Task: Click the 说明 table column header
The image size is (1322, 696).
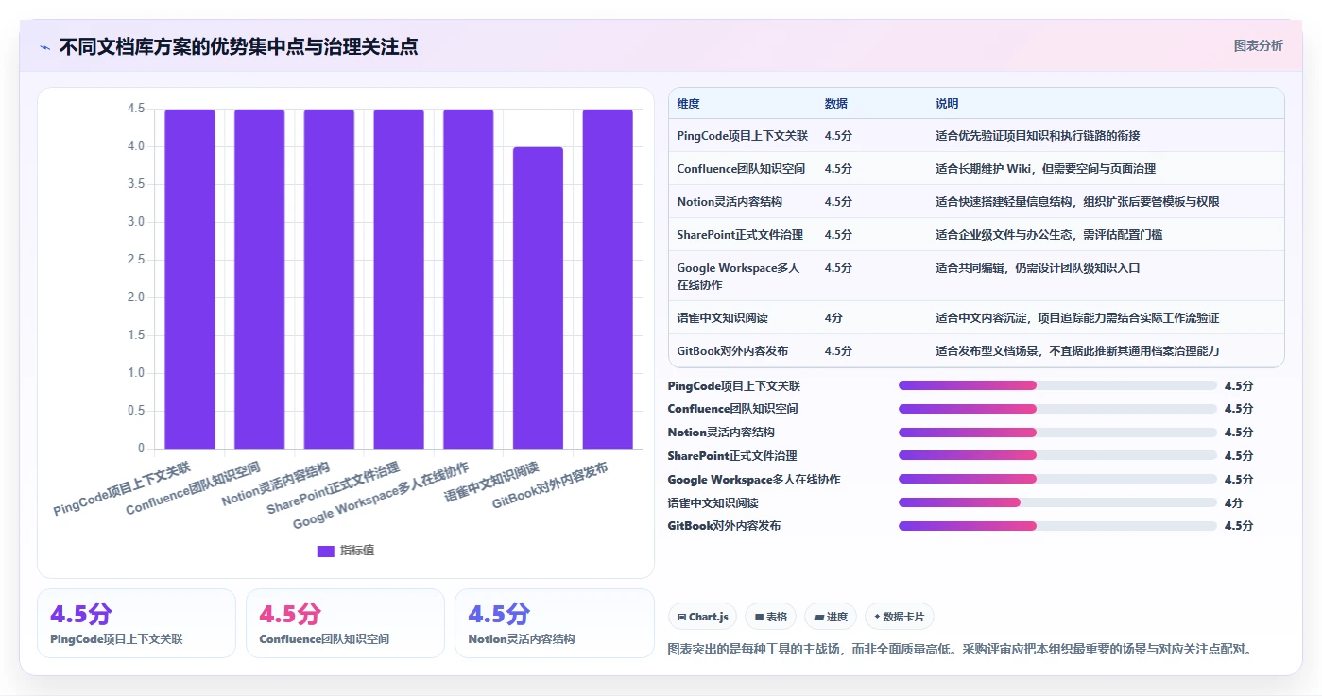Action: click(948, 103)
